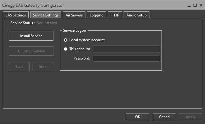
Task: Focus the Password input field
Action: pyautogui.click(x=126, y=58)
